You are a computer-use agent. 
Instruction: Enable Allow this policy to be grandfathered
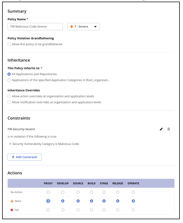click(9, 44)
